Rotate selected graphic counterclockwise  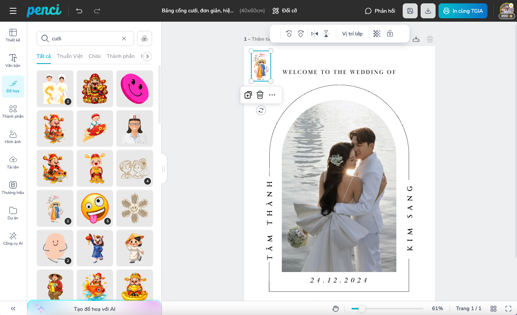click(289, 34)
